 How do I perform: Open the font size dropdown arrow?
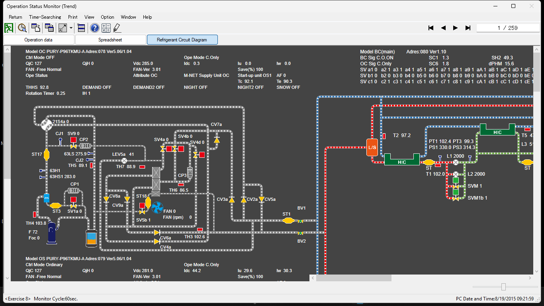coord(70,28)
